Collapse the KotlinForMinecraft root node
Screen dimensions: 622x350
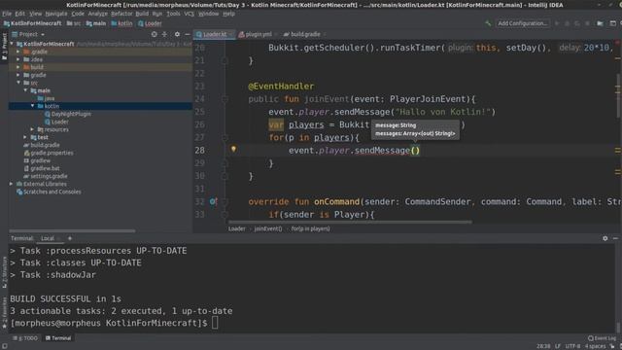12,44
